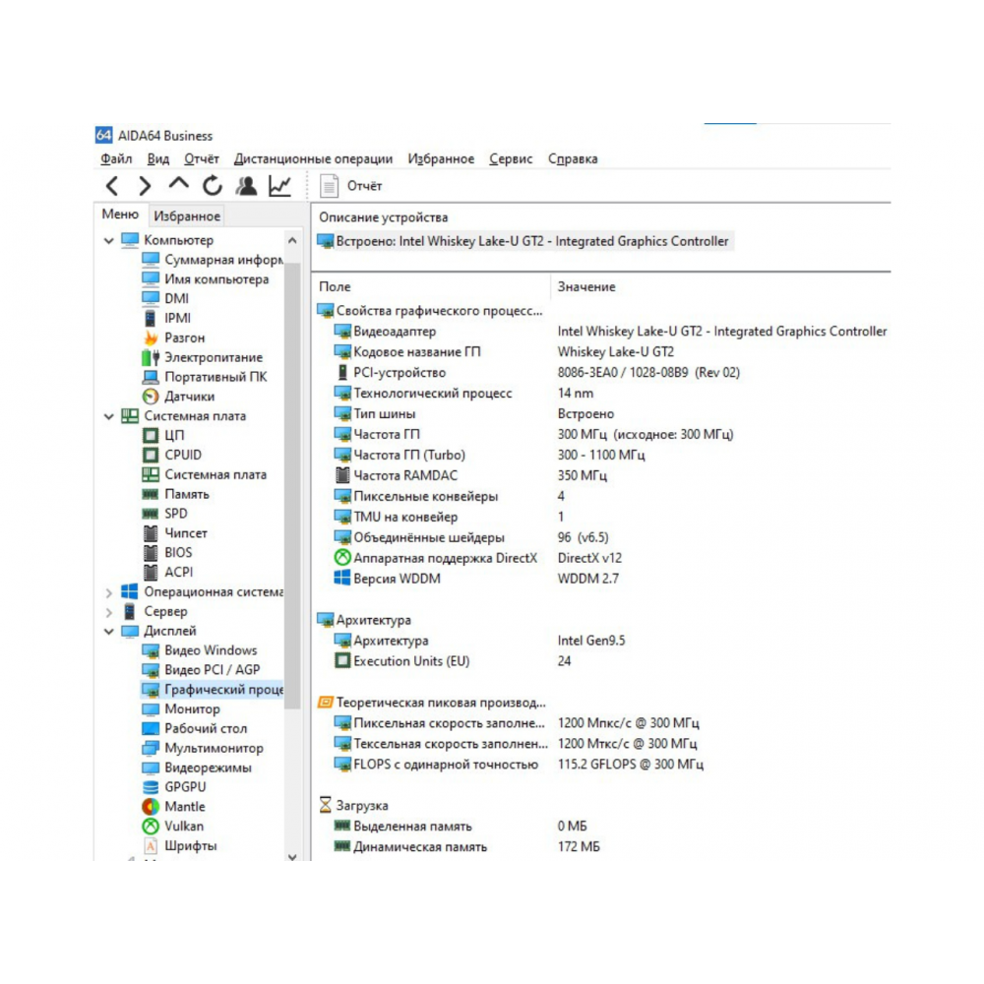This screenshot has height=984, width=984.
Task: Open the Отчёт menu in the menu bar
Action: click(x=202, y=158)
